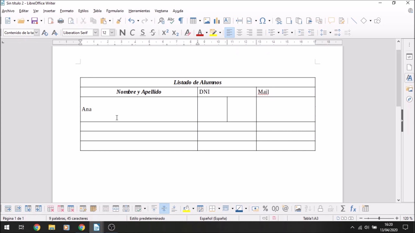415x233 pixels.
Task: Insert an image
Action: (x=207, y=21)
